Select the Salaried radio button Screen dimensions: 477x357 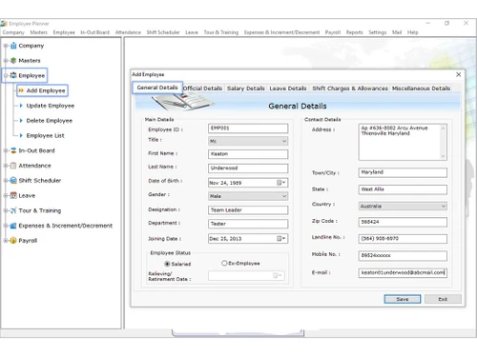click(x=167, y=264)
